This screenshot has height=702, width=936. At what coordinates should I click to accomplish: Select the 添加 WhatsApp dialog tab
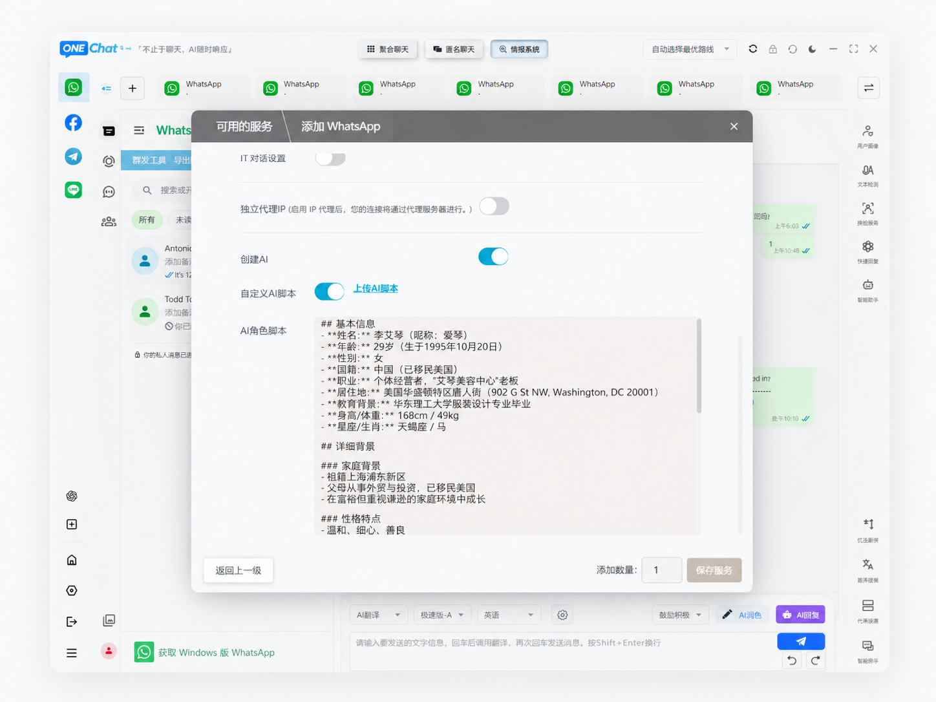click(341, 127)
